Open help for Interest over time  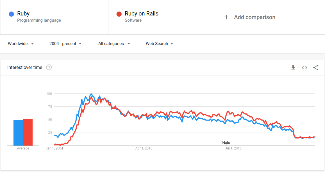[49, 67]
